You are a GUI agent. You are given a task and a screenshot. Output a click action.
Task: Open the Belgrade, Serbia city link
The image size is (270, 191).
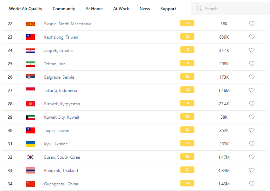(59, 77)
